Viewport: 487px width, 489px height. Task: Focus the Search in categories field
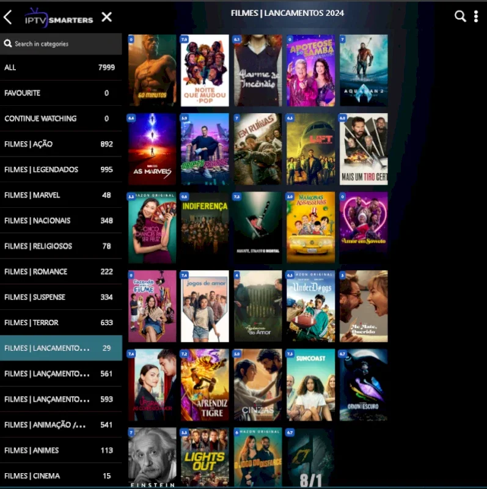(x=60, y=43)
